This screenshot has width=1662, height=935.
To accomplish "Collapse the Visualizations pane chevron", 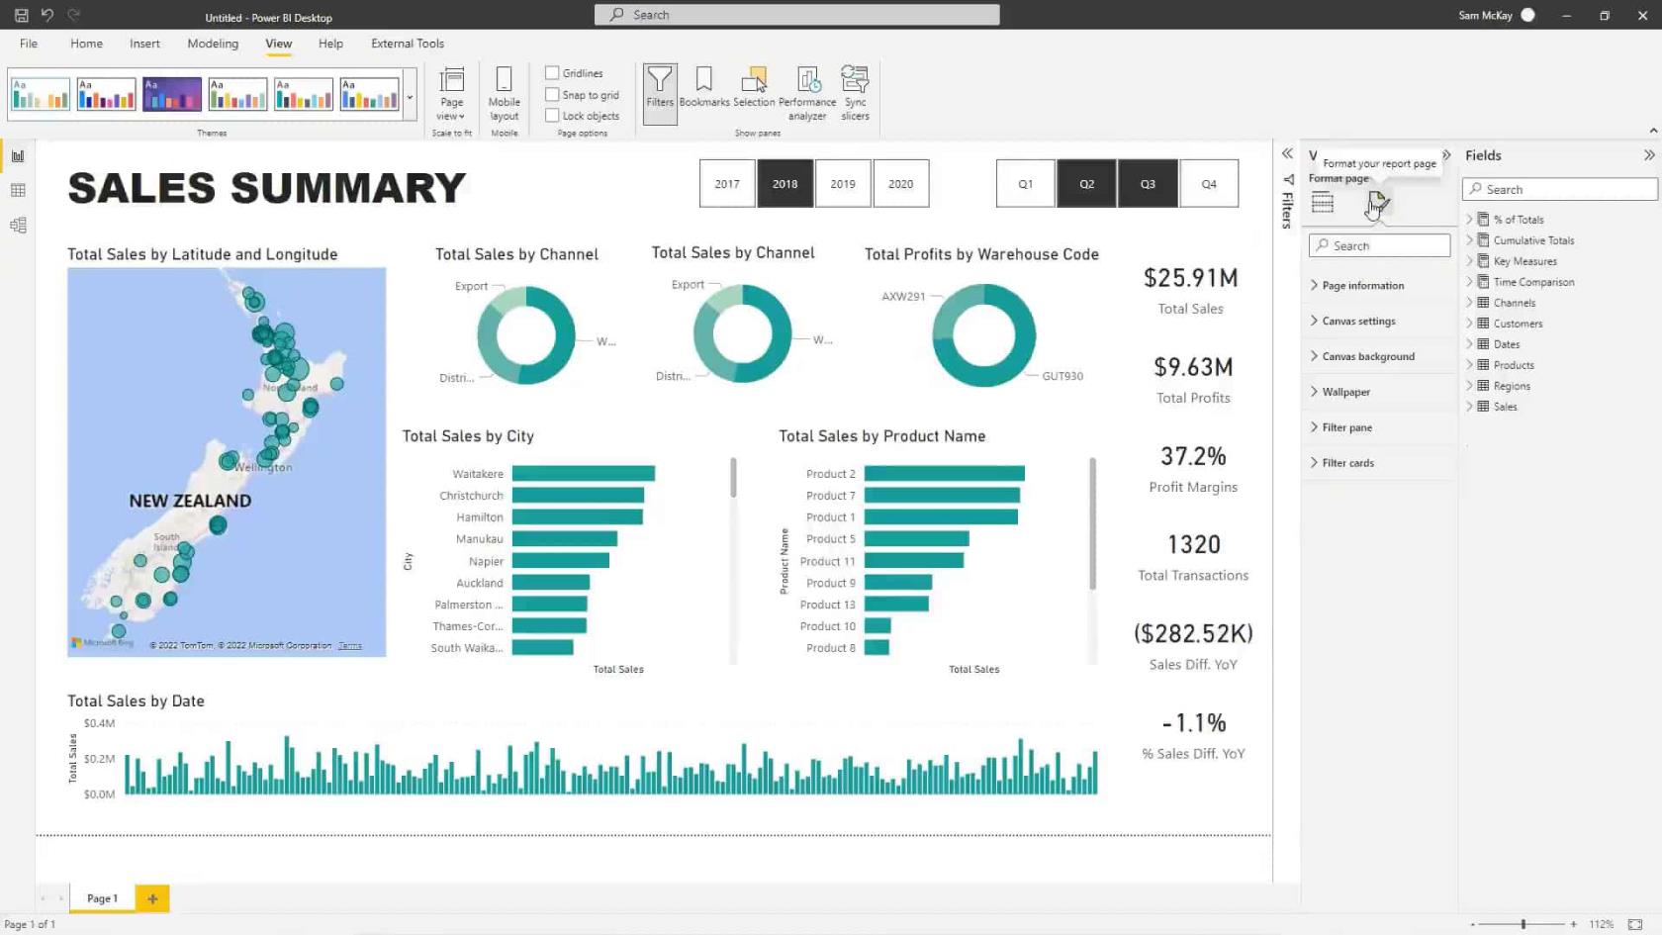I will [1446, 155].
